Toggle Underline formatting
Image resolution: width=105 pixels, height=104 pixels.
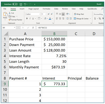(33, 18)
